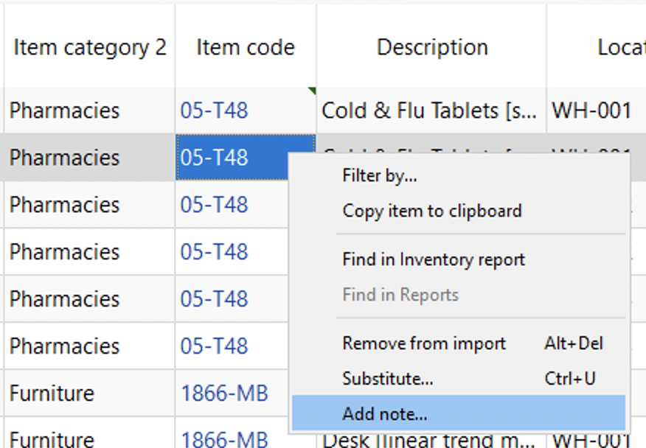Choose 'Filter by...' from context menu
This screenshot has height=448, width=646.
[x=380, y=176]
